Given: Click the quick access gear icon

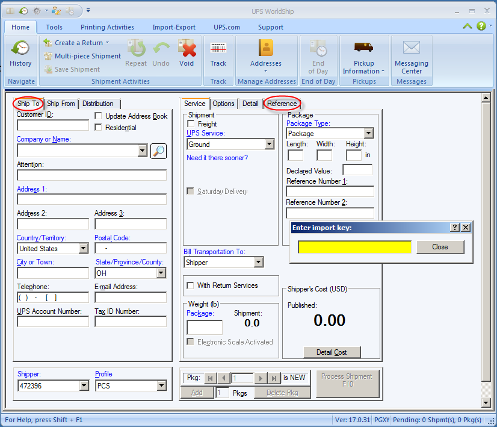Looking at the screenshot, I should (37, 11).
